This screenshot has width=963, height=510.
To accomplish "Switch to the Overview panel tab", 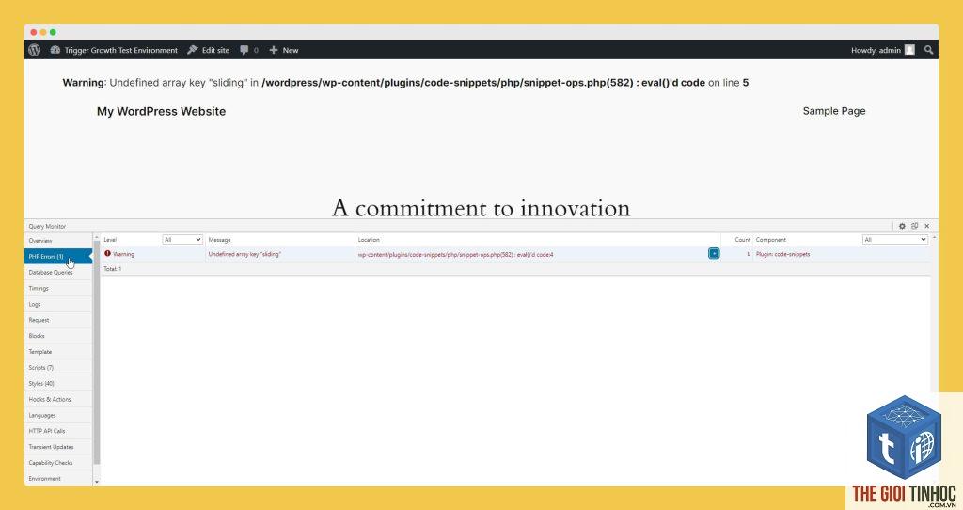I will (x=58, y=241).
